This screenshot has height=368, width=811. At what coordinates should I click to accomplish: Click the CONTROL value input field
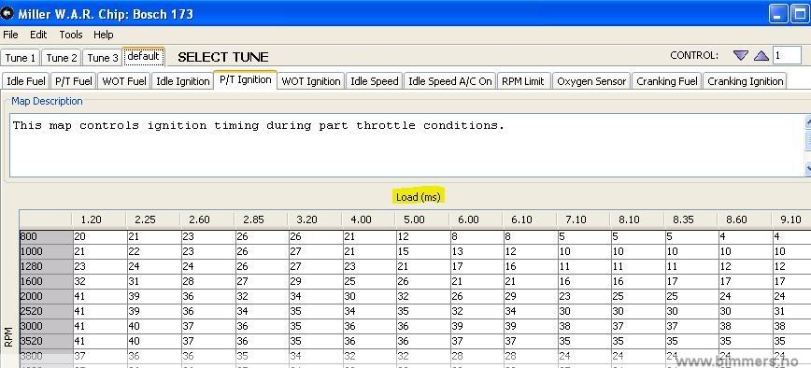tap(787, 55)
